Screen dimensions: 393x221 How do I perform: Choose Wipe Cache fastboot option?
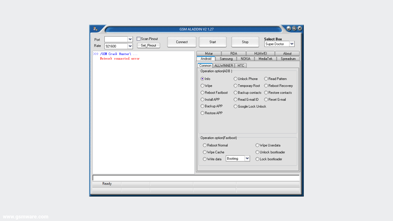click(x=205, y=152)
